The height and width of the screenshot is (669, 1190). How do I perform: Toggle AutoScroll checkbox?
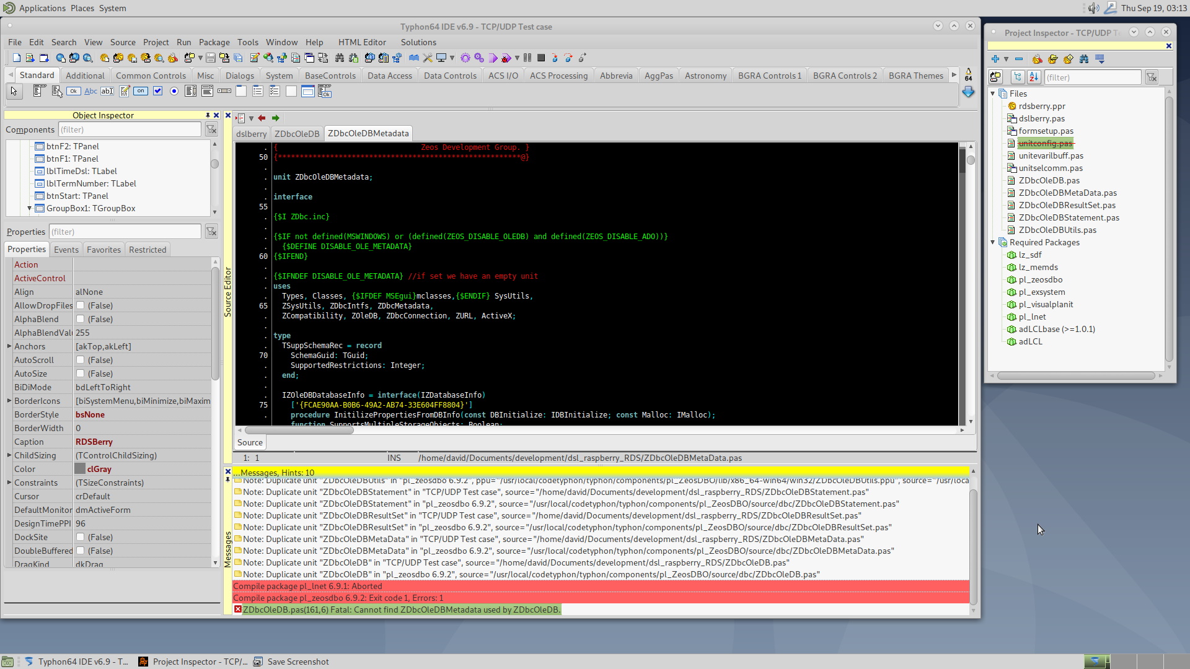coord(80,360)
